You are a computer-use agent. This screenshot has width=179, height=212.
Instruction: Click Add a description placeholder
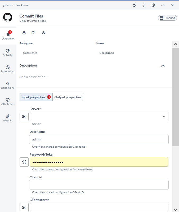34,77
